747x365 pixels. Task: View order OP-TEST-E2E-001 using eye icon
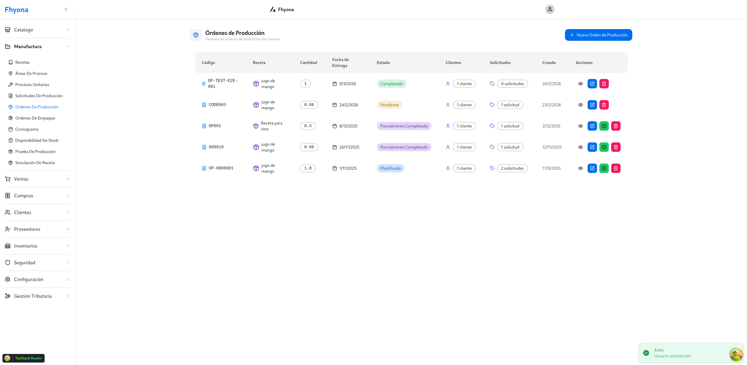point(580,84)
